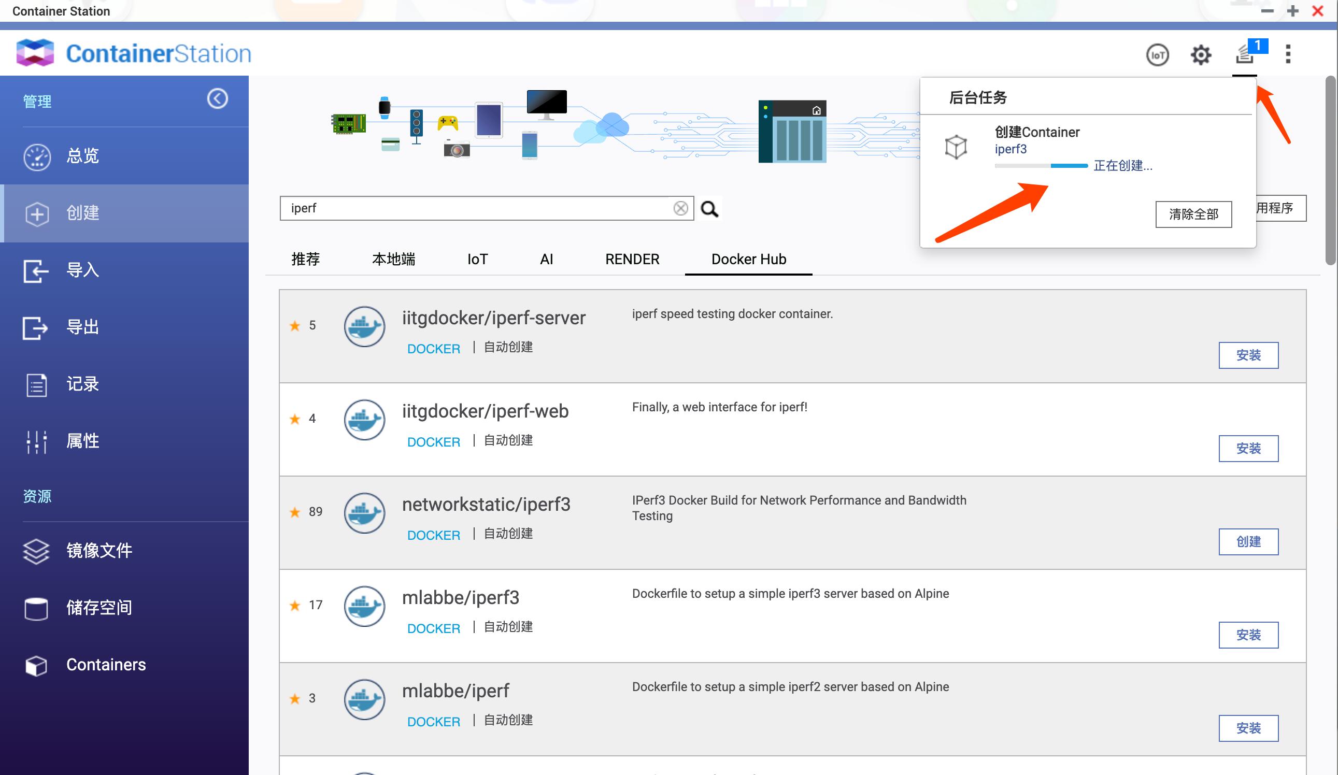
Task: Open the Containers section in sidebar
Action: point(106,665)
